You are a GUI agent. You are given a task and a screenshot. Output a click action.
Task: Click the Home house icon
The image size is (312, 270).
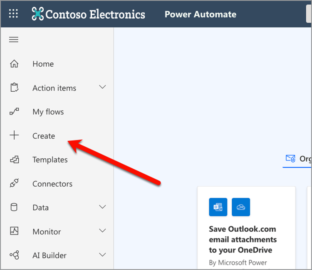click(x=14, y=64)
